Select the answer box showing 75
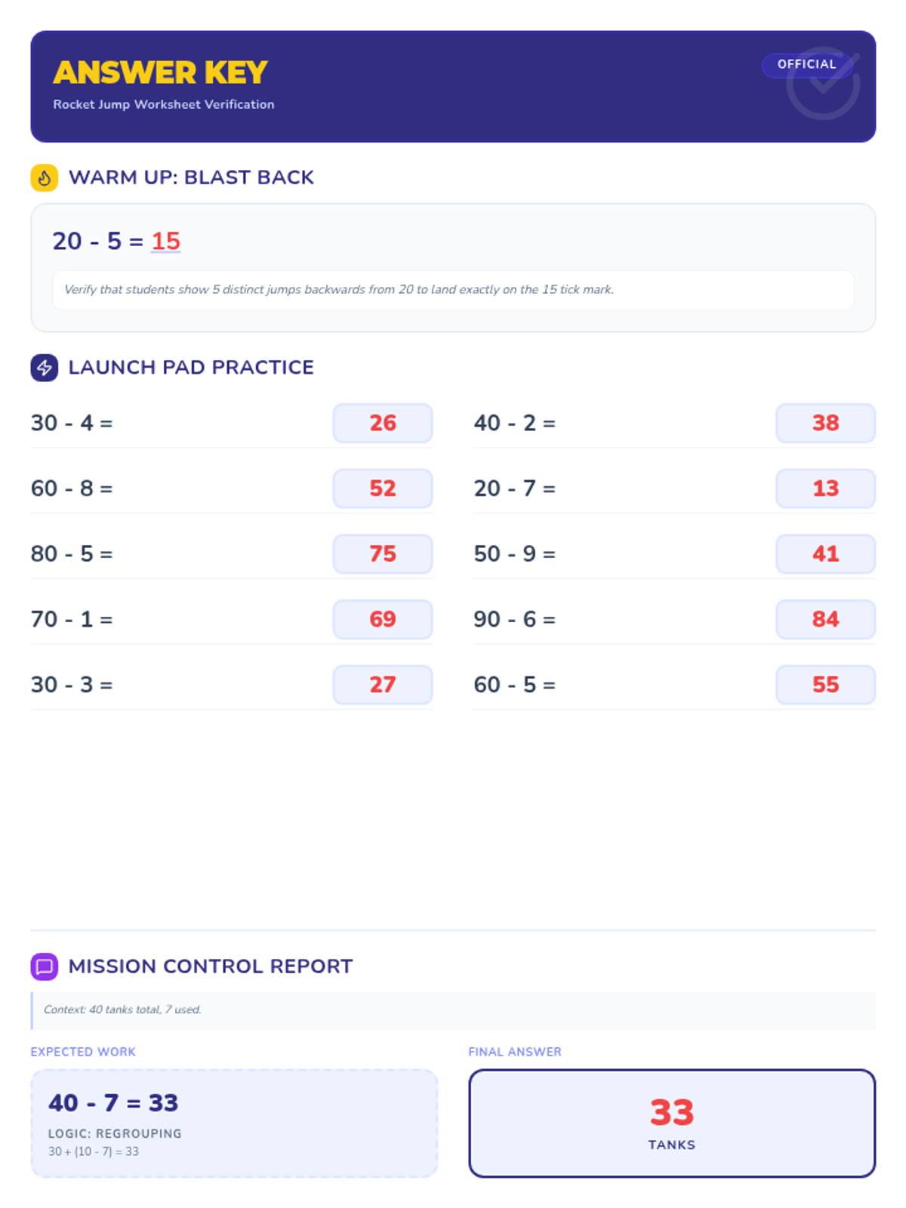 point(383,554)
